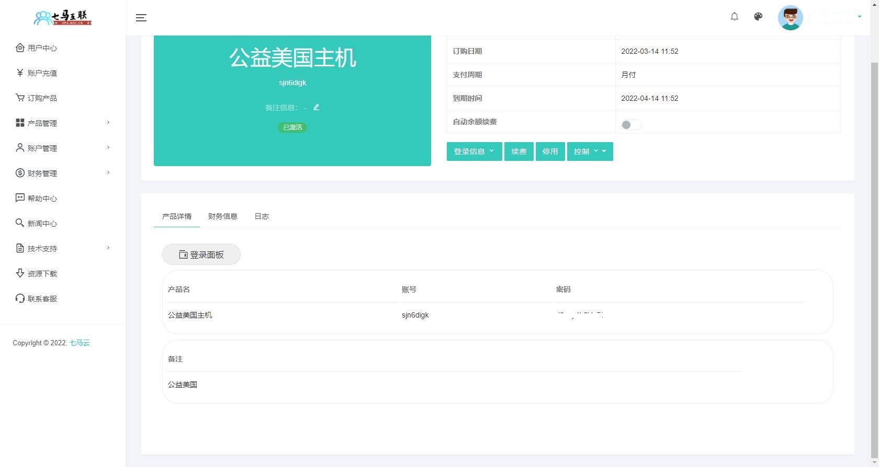The image size is (879, 467).
Task: Open 帮助中心 menu item
Action: [x=42, y=199]
